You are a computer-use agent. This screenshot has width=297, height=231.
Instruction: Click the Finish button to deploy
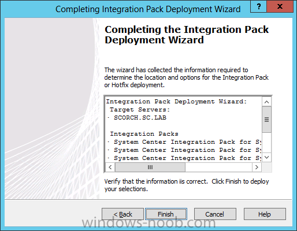pyautogui.click(x=166, y=214)
